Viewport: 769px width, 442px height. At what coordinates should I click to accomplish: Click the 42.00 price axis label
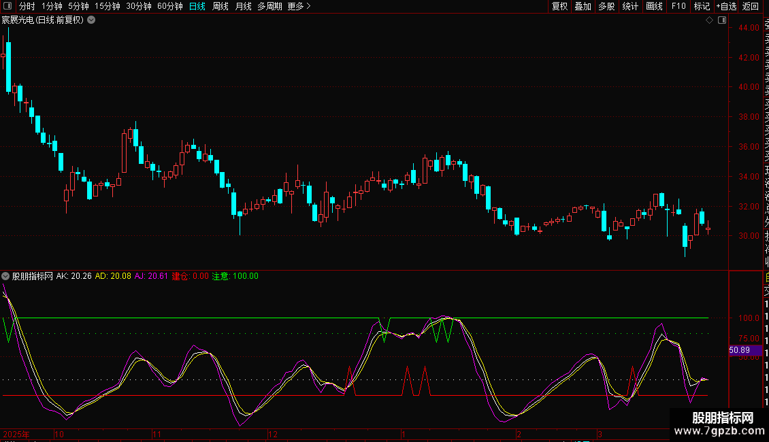point(749,57)
